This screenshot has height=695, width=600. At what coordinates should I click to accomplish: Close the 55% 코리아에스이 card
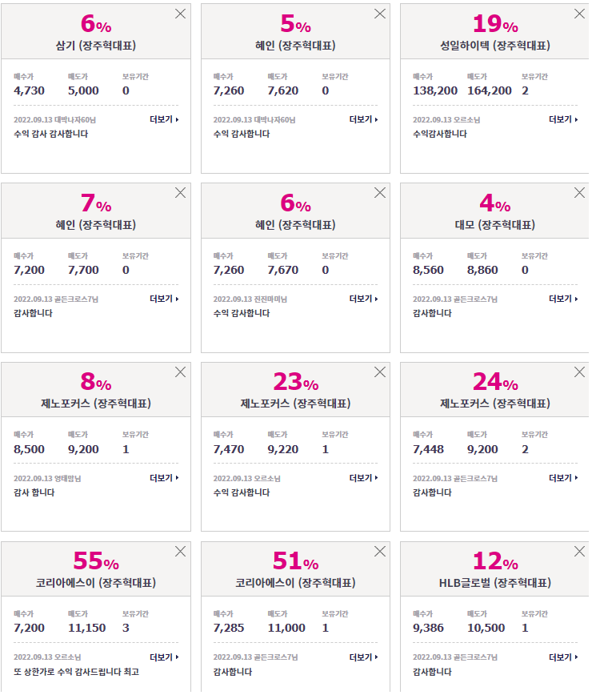180,552
